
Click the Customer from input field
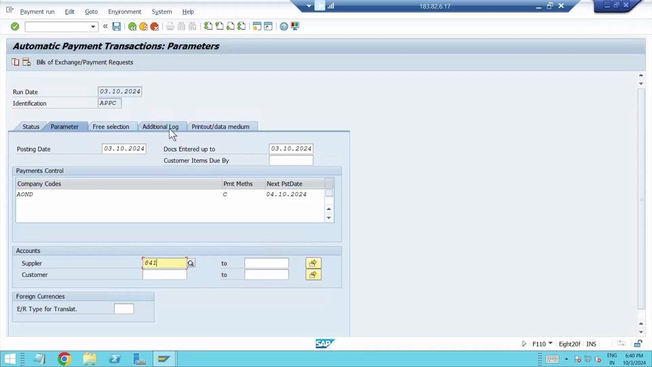[x=165, y=275]
